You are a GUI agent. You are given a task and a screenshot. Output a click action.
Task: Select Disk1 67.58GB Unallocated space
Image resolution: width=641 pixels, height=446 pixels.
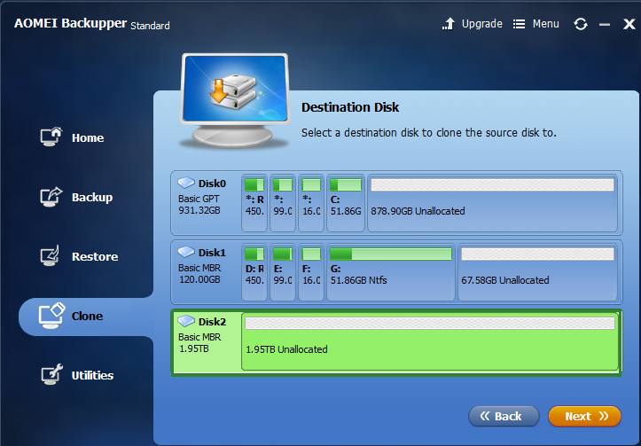537,272
